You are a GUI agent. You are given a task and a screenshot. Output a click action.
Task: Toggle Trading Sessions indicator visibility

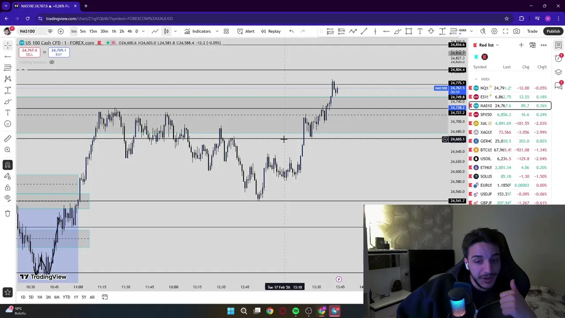pyautogui.click(x=52, y=62)
